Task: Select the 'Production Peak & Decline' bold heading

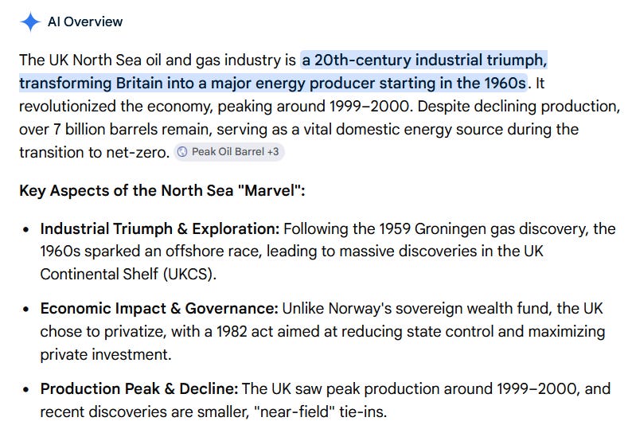Action: point(139,388)
